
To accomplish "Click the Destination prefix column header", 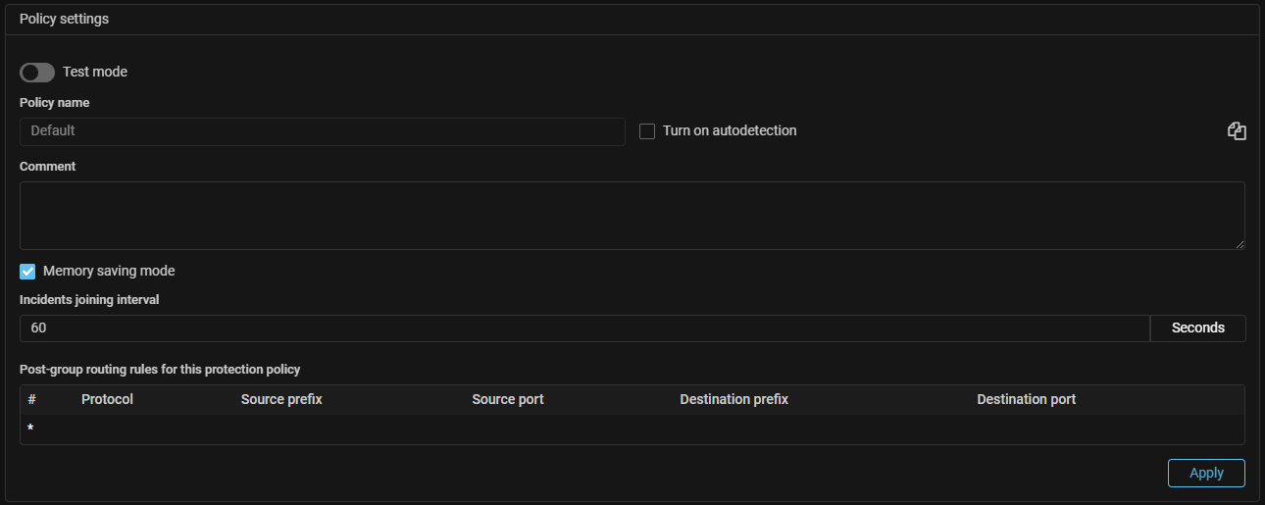I will pos(734,399).
